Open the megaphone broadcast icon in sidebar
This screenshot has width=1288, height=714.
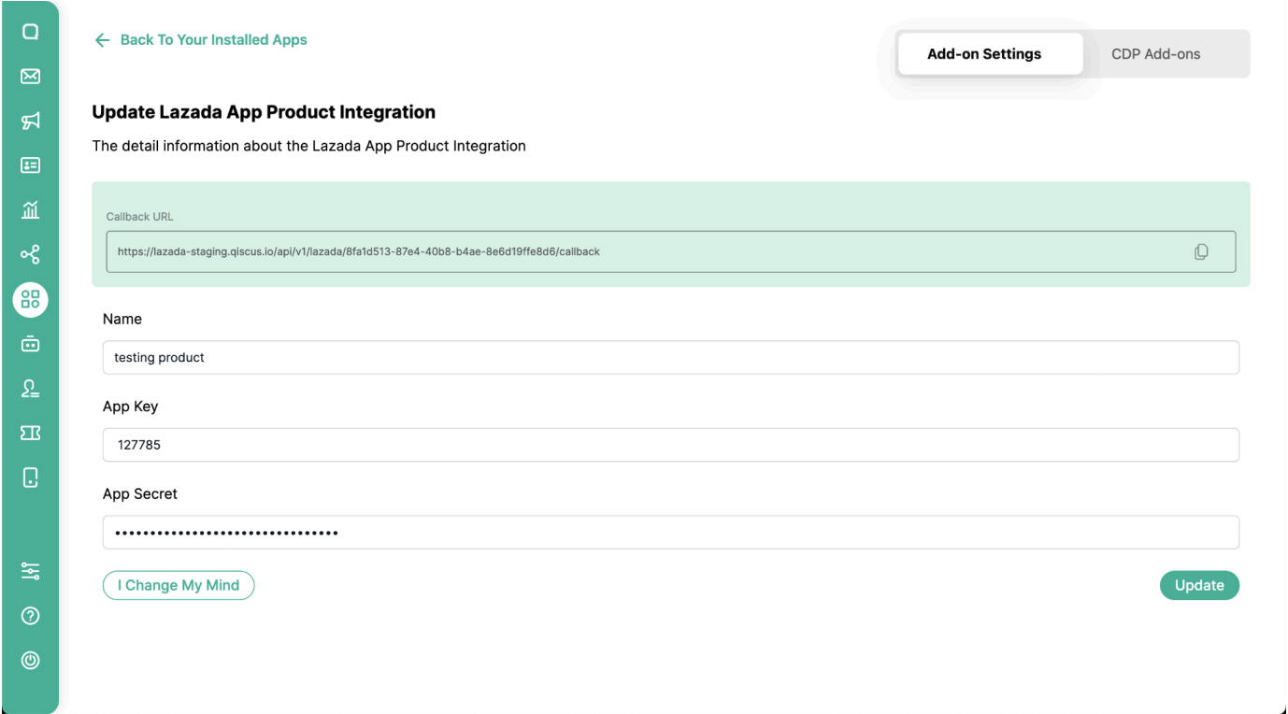pos(30,120)
